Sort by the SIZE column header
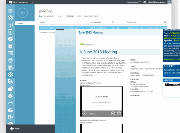This screenshot has width=180, height=133. coord(113,22)
